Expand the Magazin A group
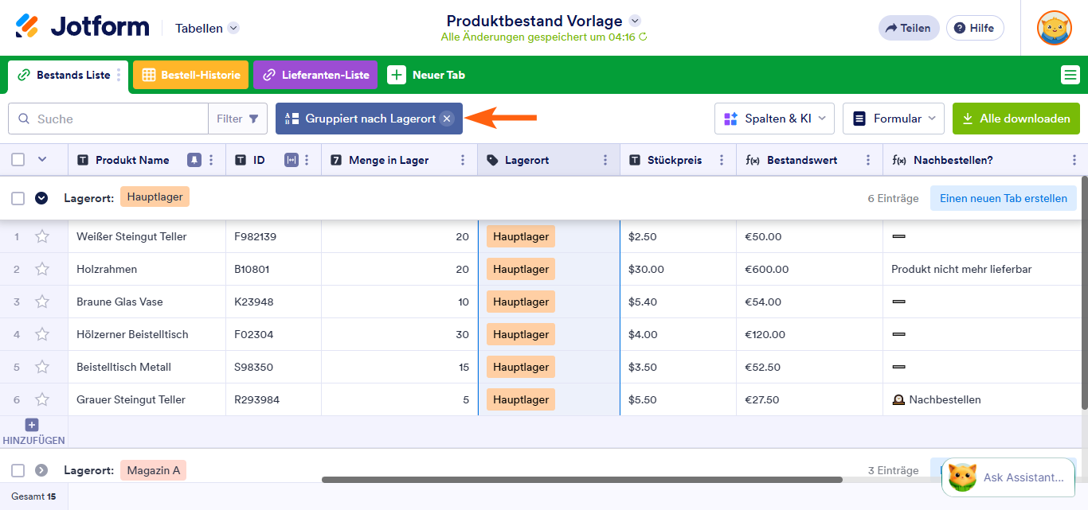The width and height of the screenshot is (1088, 510). coord(41,470)
